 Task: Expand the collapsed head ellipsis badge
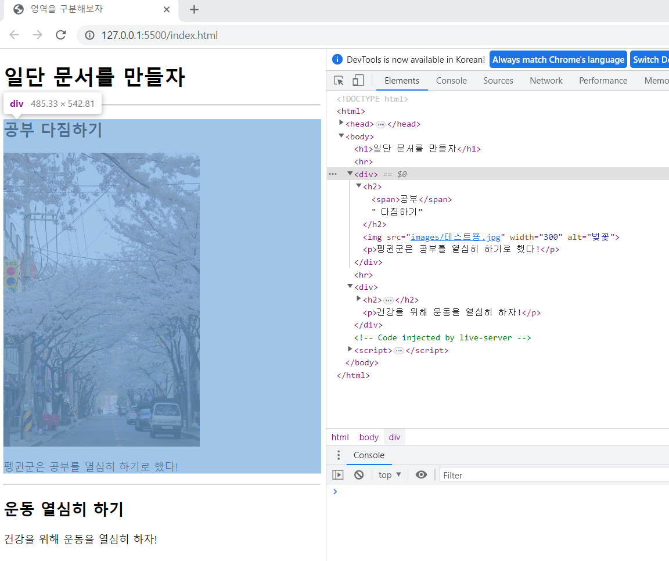point(380,125)
